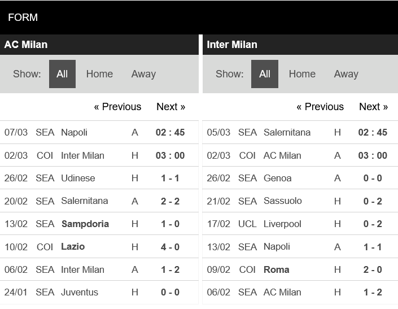This screenshot has width=398, height=309.
Task: Open the Liverpool UCL match
Action: click(x=282, y=224)
